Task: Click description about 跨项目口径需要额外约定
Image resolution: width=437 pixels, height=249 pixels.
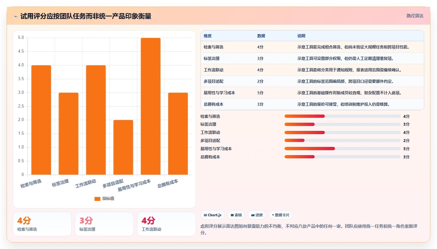Action: [x=345, y=81]
